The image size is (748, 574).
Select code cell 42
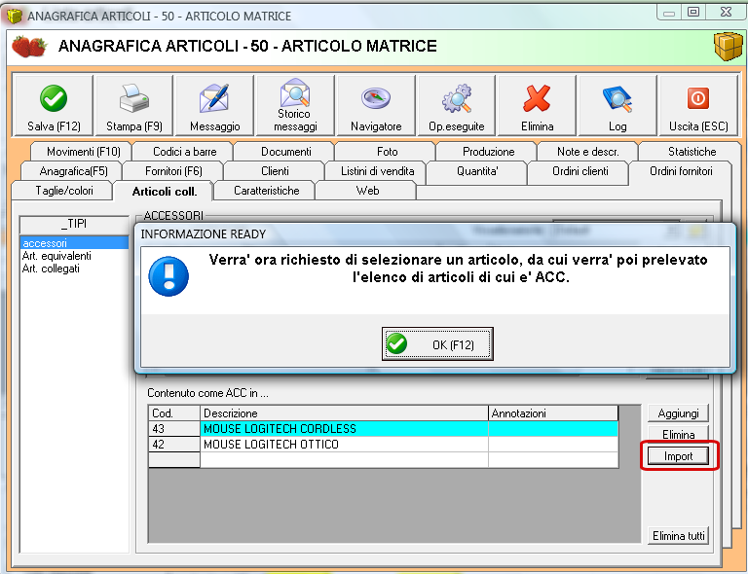pos(174,445)
